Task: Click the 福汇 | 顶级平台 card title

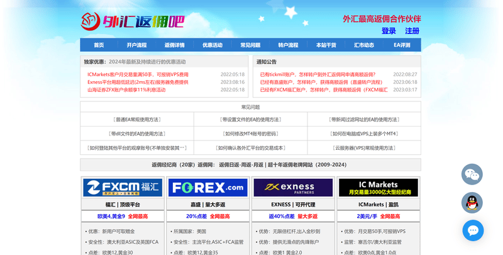Action: [123, 205]
